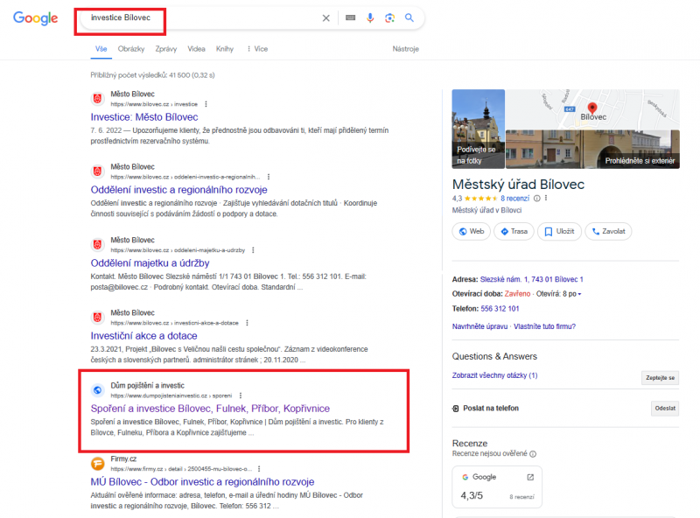Open options for dumpojisteniainvestic result
Viewport: 700px width, 518px height.
coord(241,395)
